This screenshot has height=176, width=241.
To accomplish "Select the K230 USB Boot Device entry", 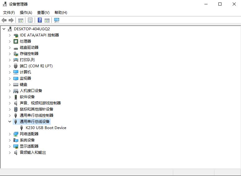I will (46, 128).
